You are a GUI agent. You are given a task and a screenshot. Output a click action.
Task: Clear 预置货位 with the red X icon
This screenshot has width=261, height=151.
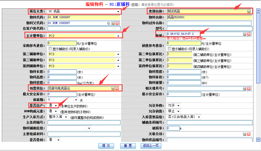click(x=117, y=89)
